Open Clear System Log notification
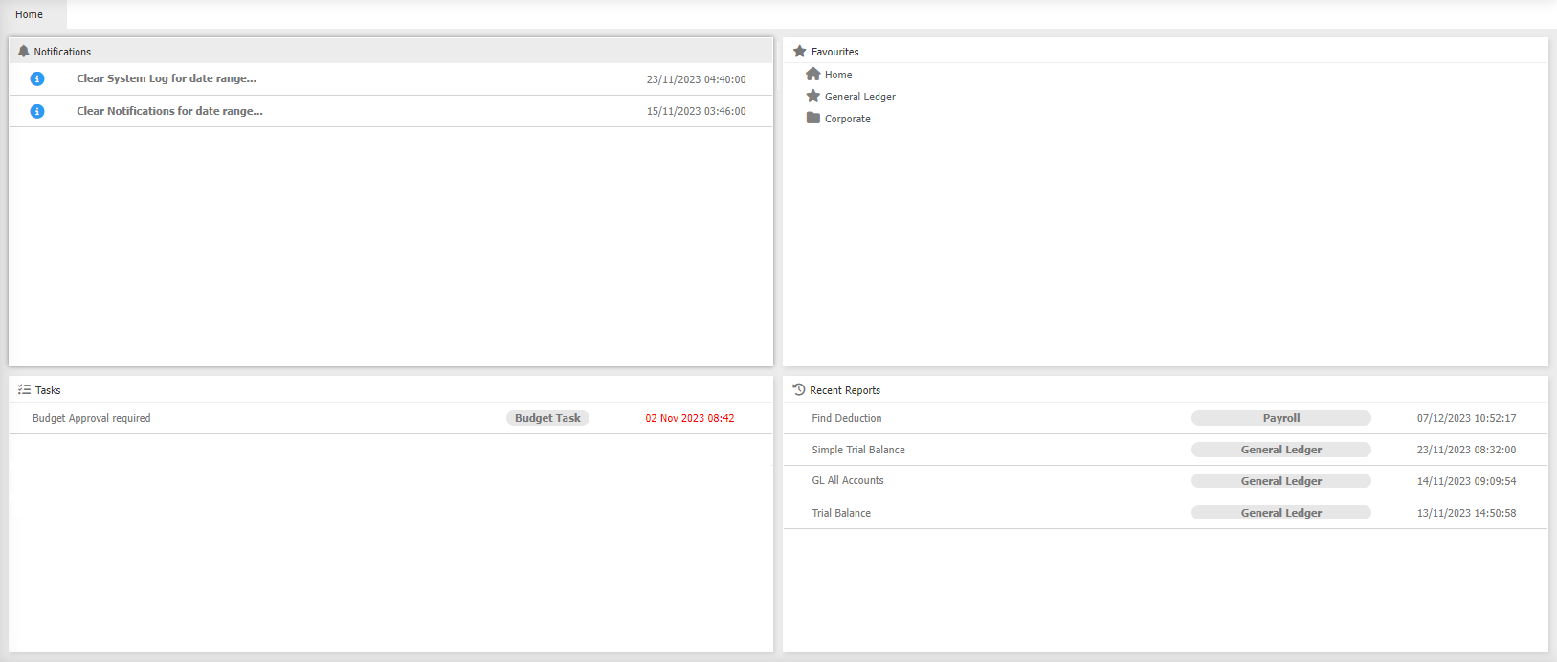 click(167, 79)
